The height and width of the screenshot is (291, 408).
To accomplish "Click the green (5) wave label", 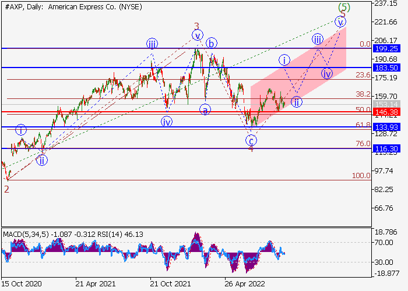I will tap(344, 8).
